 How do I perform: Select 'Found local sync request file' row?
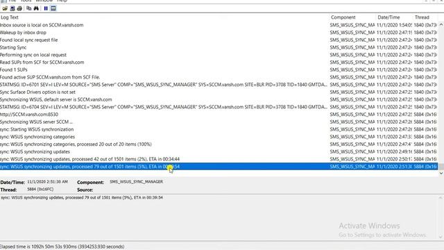[219, 40]
